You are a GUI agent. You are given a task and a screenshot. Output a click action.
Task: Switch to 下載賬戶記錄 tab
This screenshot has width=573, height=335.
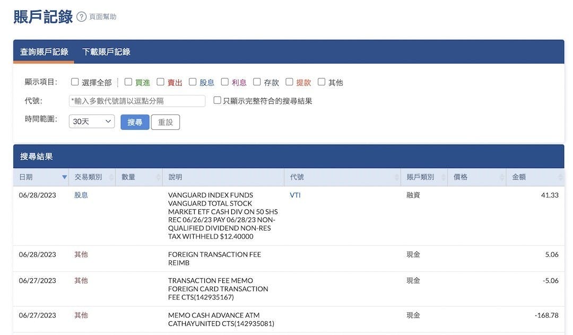coord(106,52)
